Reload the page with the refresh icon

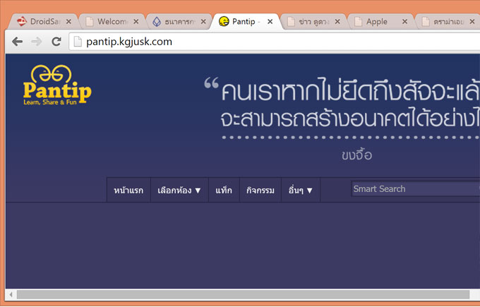55,42
